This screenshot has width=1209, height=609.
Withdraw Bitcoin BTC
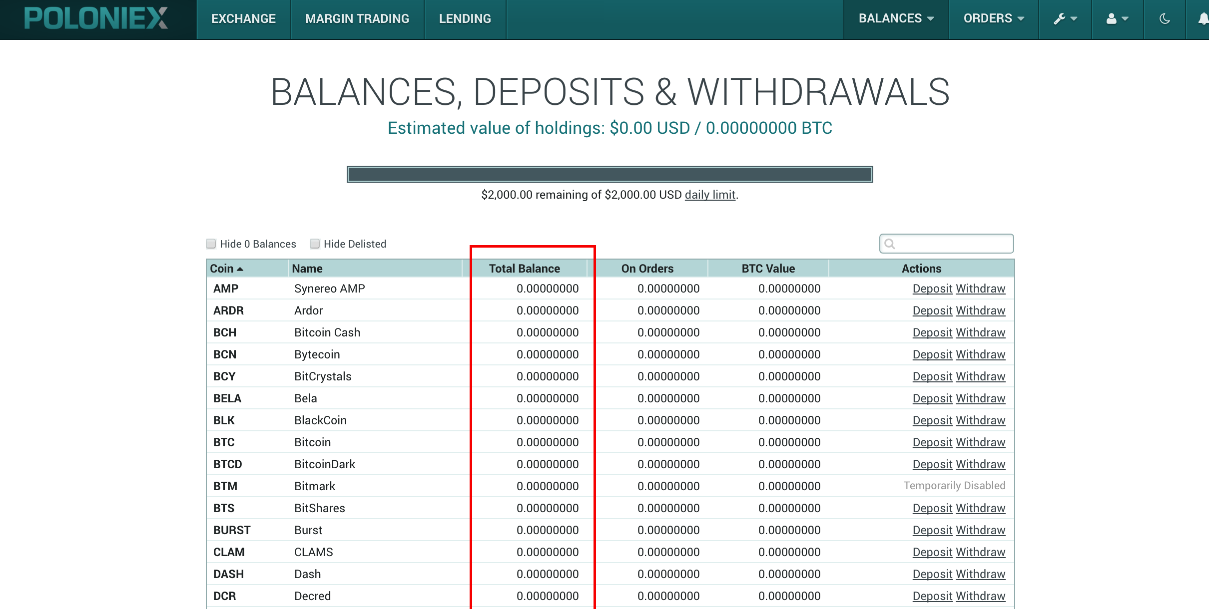click(x=981, y=442)
